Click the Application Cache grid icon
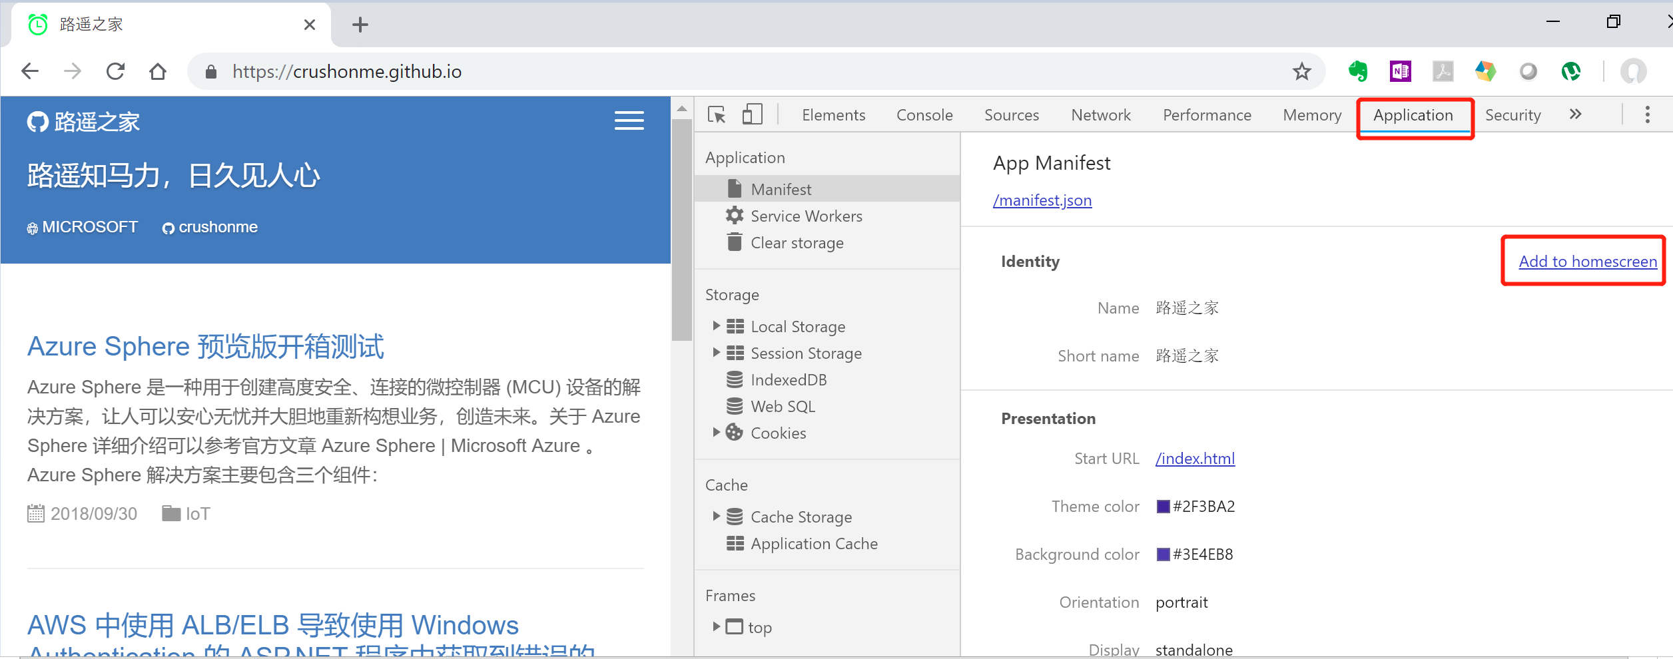 point(735,543)
